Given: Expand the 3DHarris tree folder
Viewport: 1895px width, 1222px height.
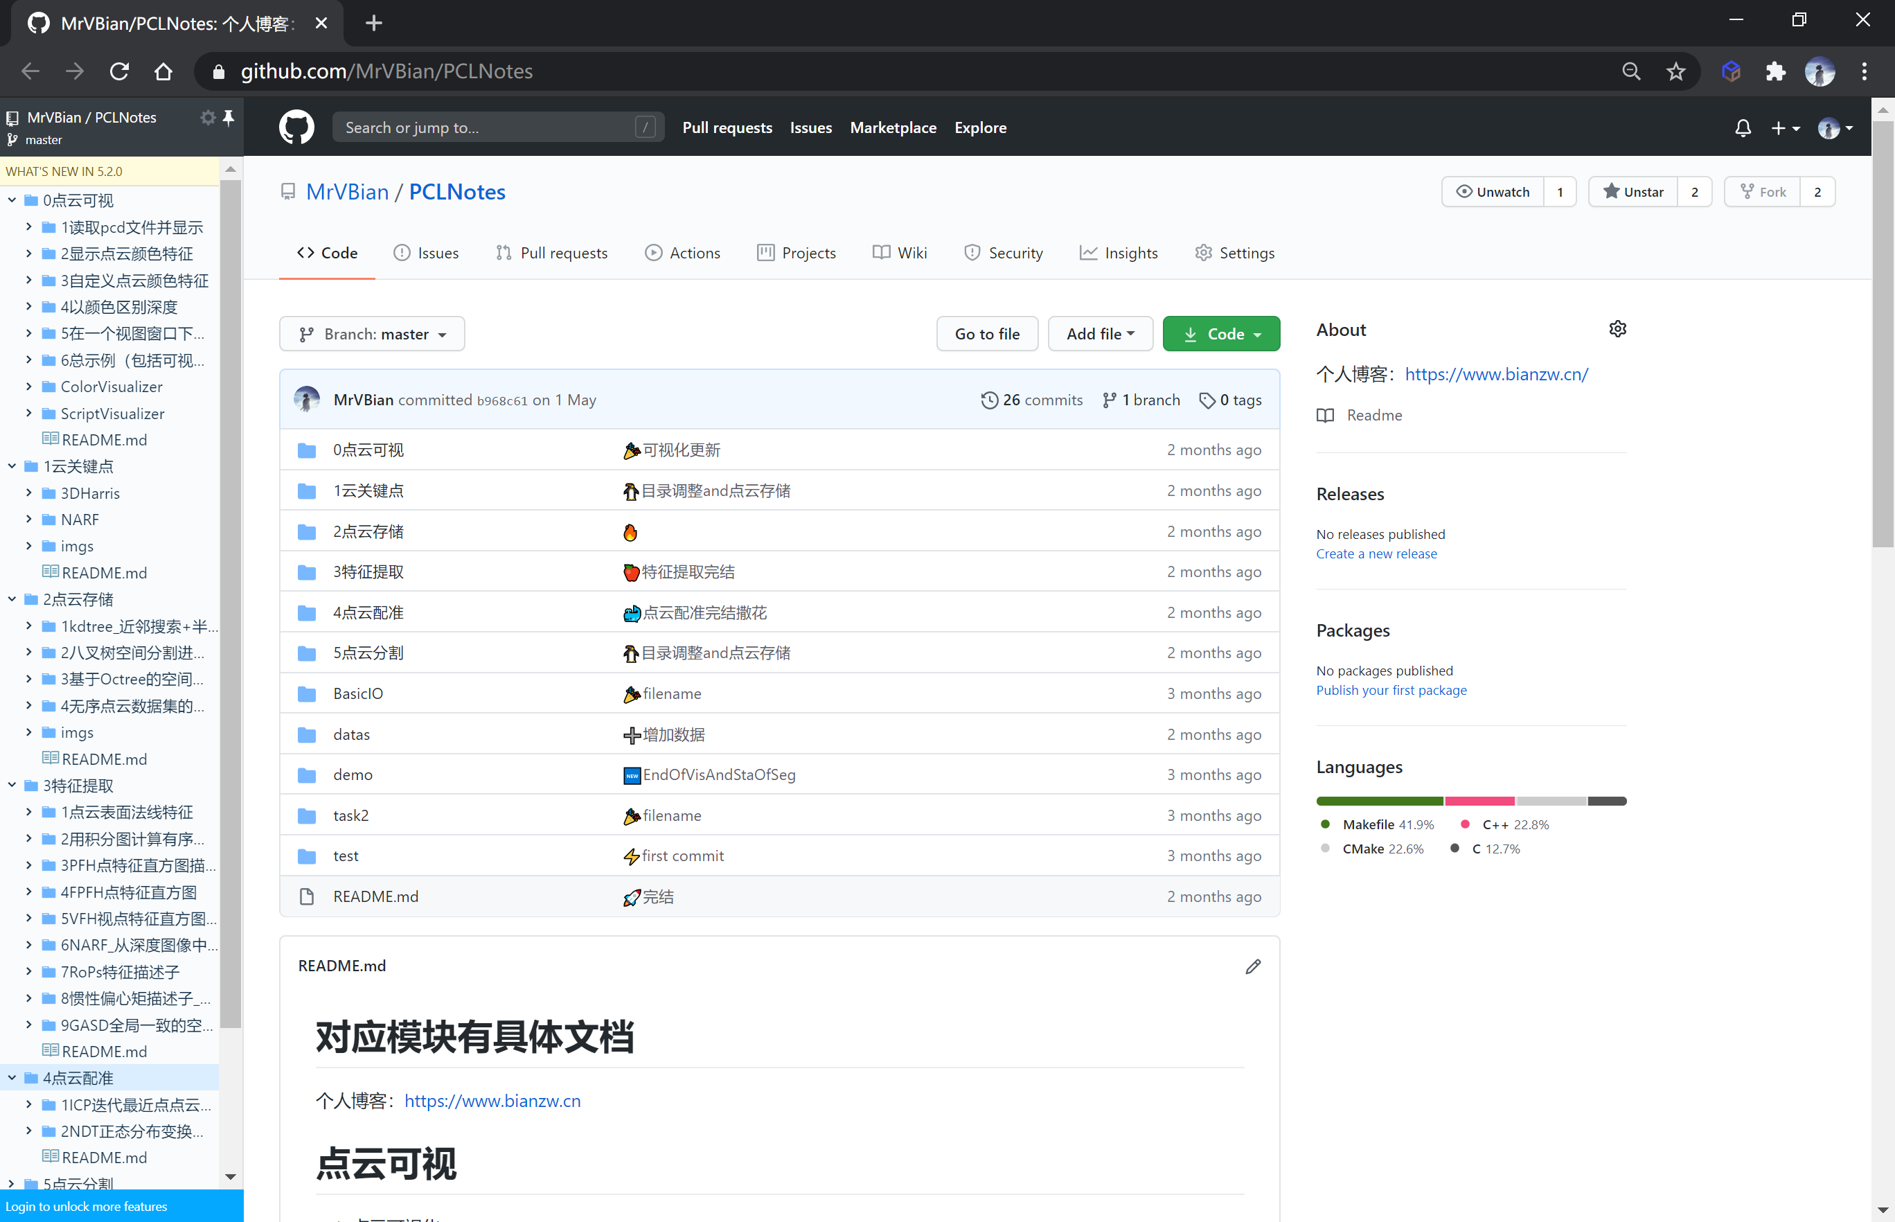Looking at the screenshot, I should pyautogui.click(x=29, y=493).
